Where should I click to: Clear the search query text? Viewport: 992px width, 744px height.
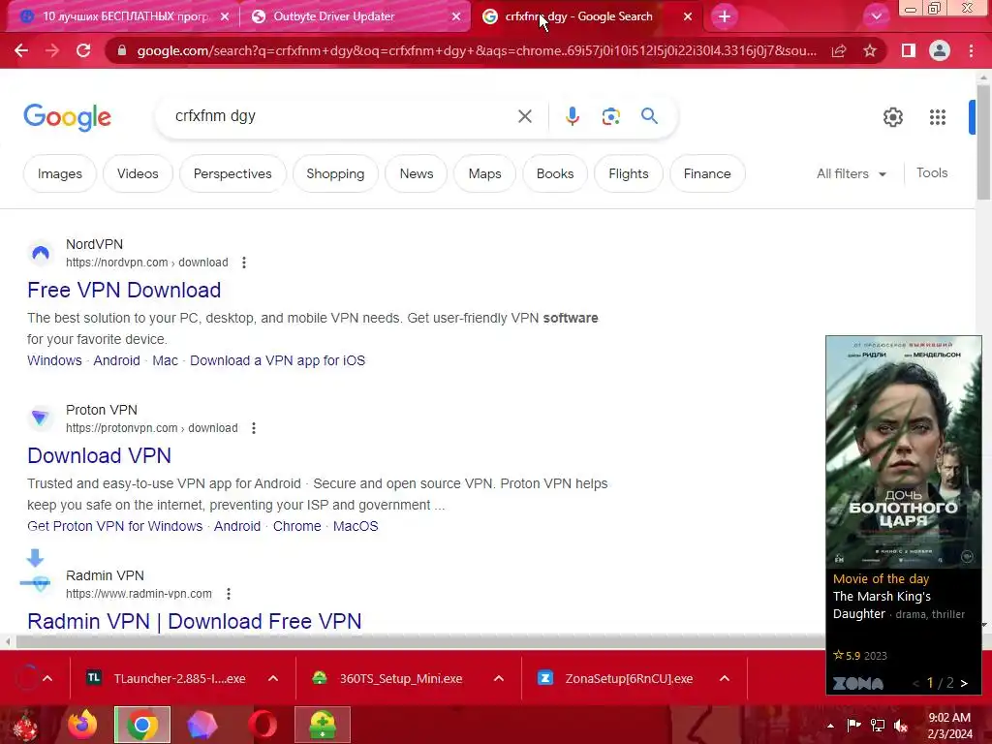[524, 116]
